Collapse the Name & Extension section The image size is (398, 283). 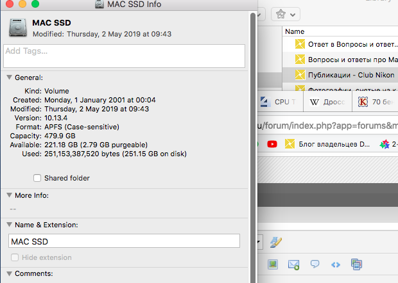point(10,225)
